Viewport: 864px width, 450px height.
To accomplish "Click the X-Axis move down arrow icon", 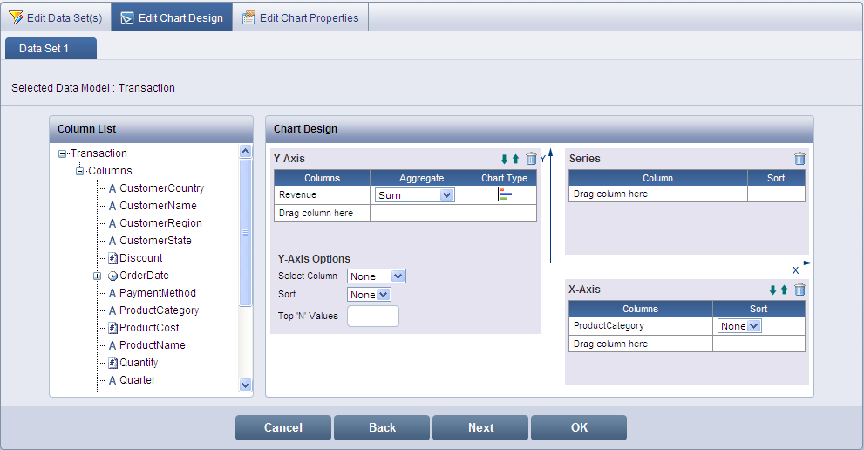I will (772, 290).
